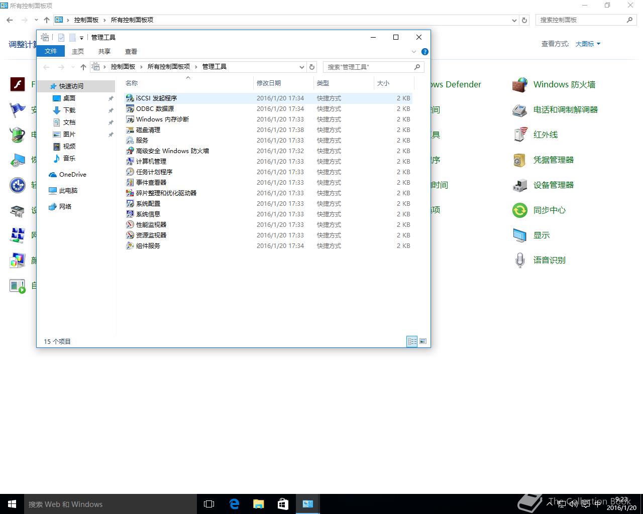Switch to the 查看 ribbon tab

point(131,51)
